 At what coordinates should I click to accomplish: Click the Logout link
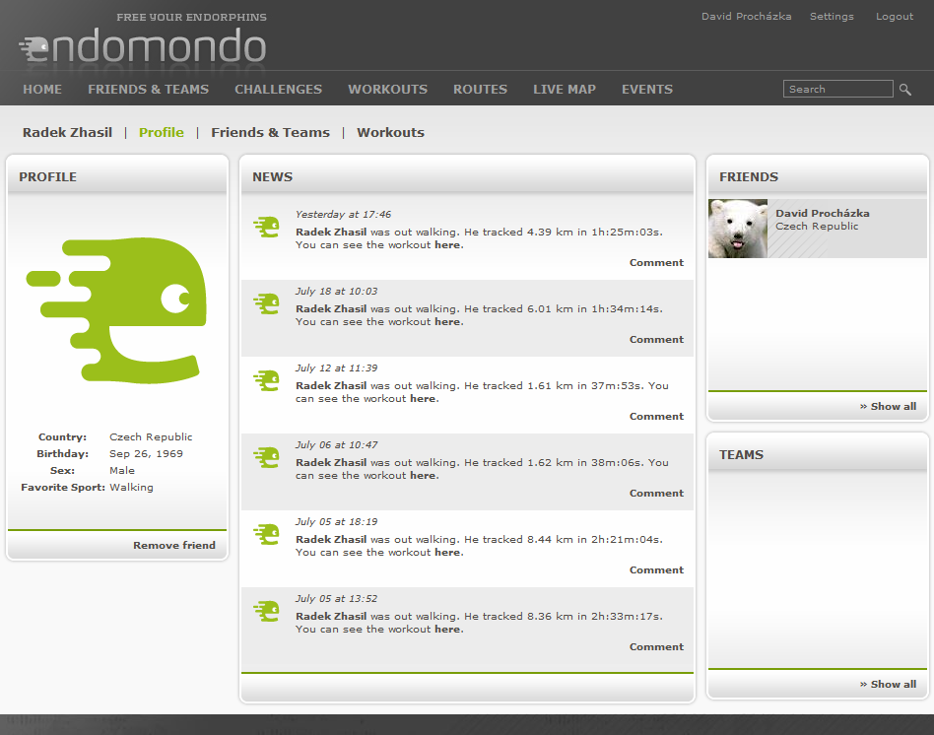tap(894, 16)
